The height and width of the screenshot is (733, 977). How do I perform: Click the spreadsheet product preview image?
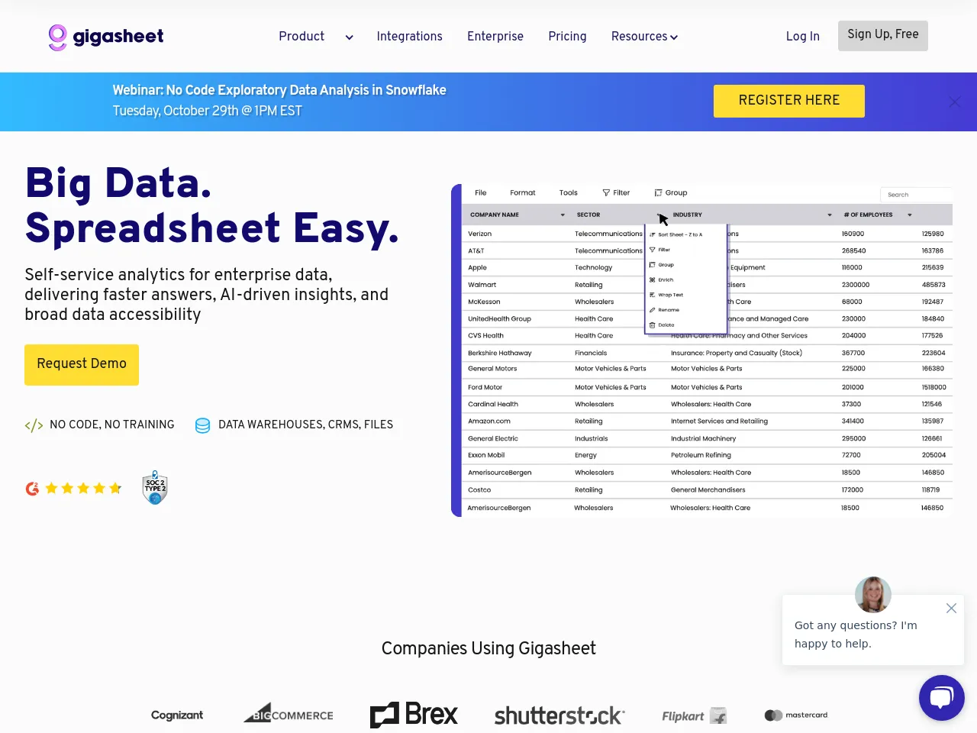click(702, 351)
